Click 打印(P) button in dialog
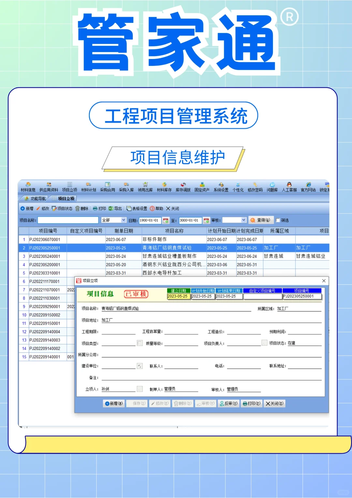Image resolution: width=352 pixels, height=498 pixels. [x=252, y=403]
